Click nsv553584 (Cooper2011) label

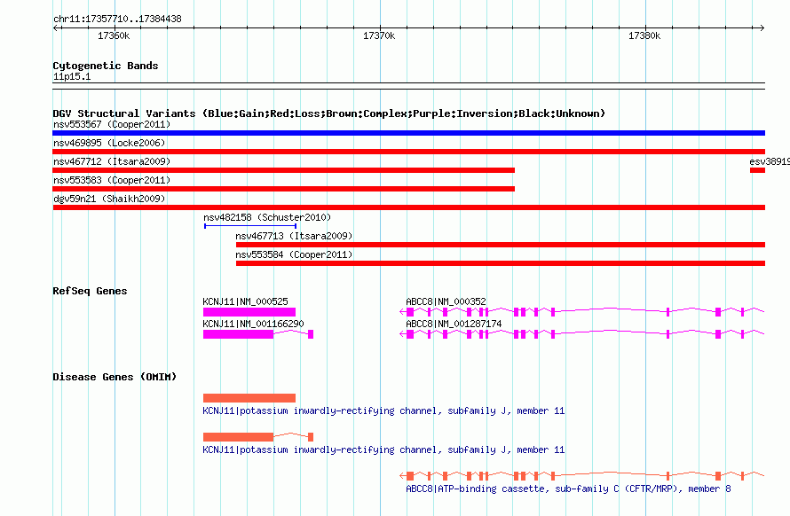click(x=294, y=254)
